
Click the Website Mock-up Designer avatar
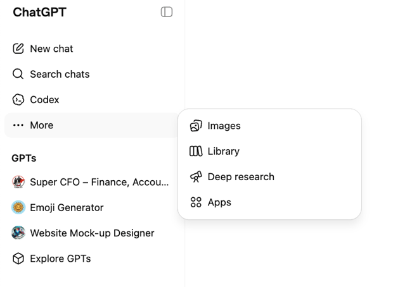[18, 233]
